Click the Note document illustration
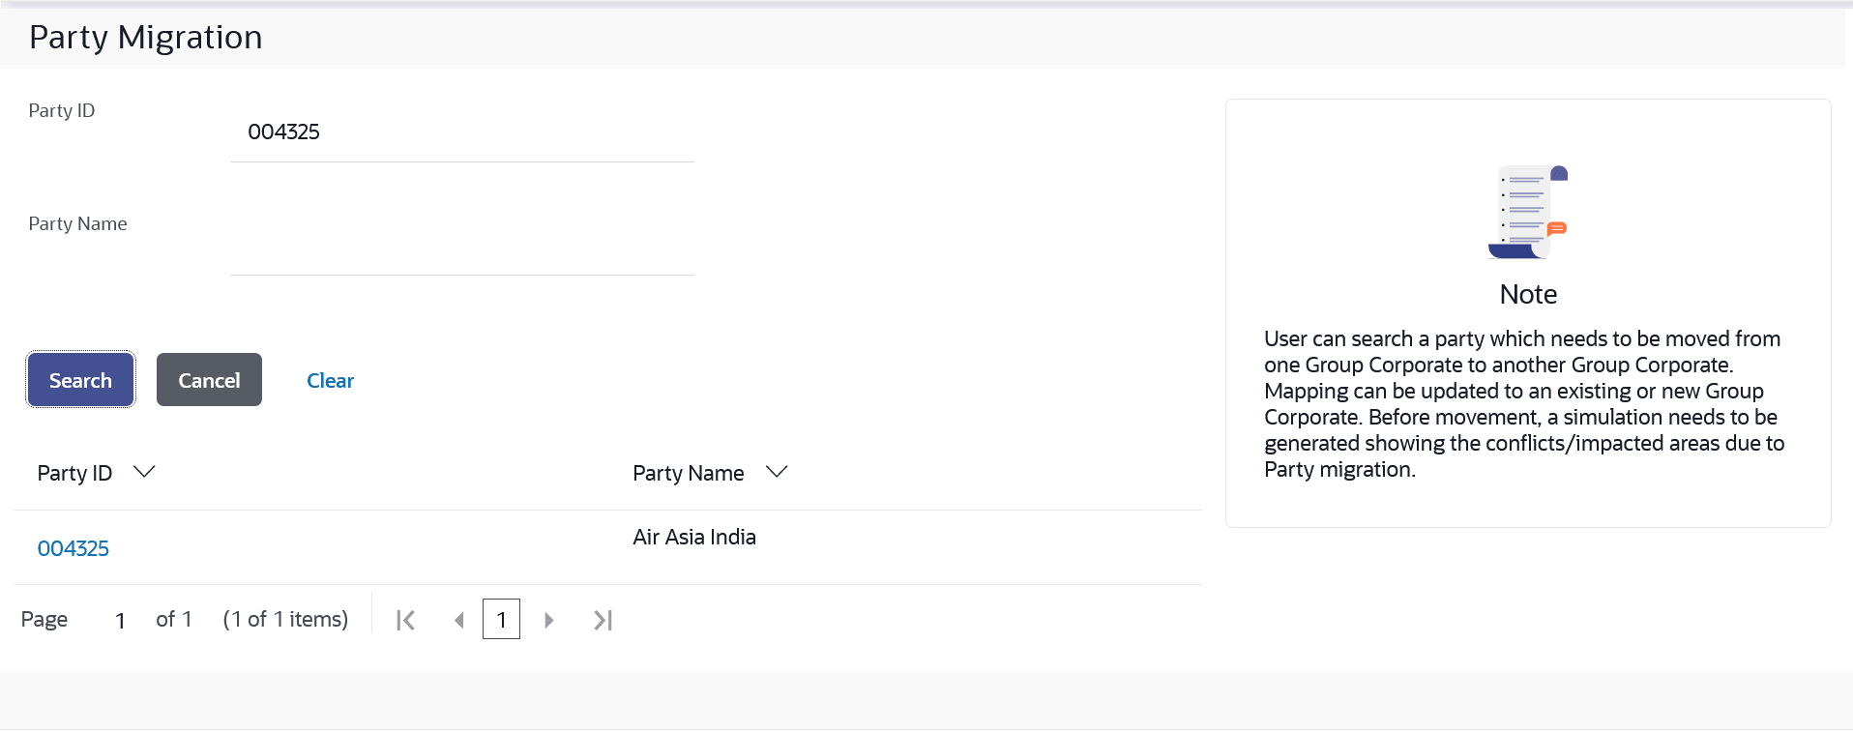 coord(1527,212)
